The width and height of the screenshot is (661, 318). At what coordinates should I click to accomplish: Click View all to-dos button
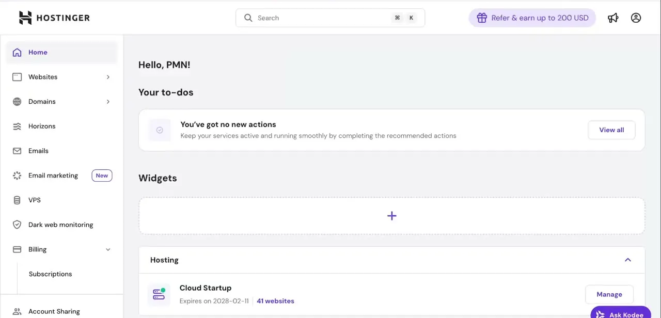point(611,130)
